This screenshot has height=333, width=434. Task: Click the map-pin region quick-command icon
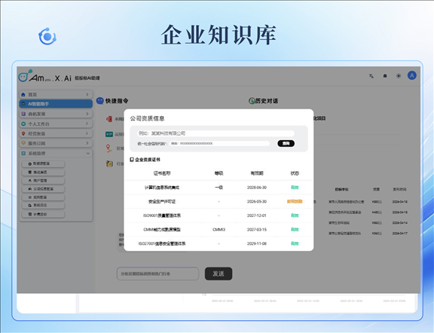click(109, 148)
